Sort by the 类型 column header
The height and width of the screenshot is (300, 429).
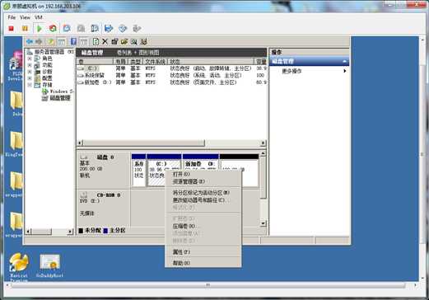[x=135, y=62]
